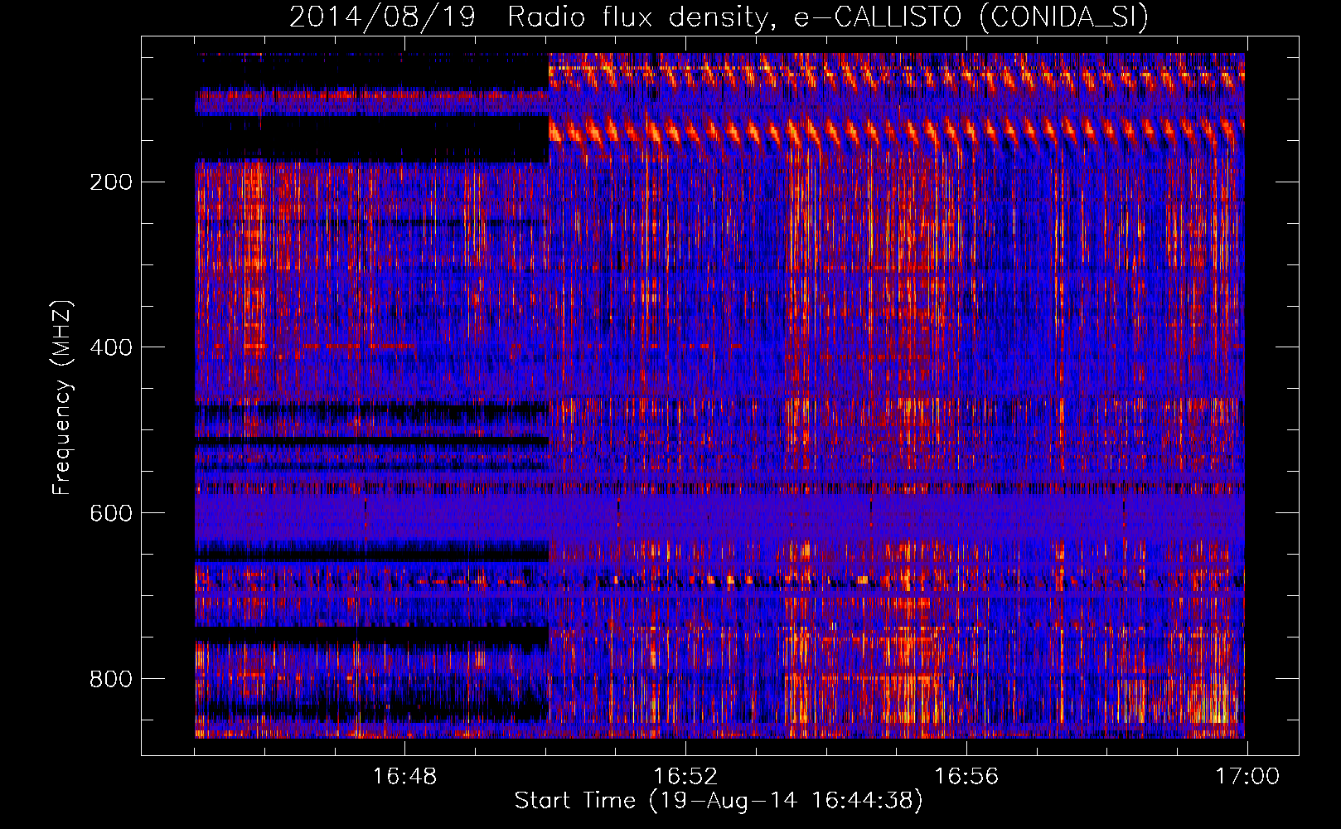This screenshot has height=829, width=1341.
Task: Click the 16:48 time tick label
Action: pyautogui.click(x=404, y=777)
